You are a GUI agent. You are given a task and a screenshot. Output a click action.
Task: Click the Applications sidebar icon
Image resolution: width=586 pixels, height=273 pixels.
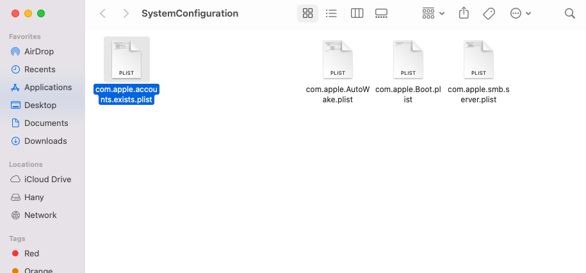click(x=15, y=87)
